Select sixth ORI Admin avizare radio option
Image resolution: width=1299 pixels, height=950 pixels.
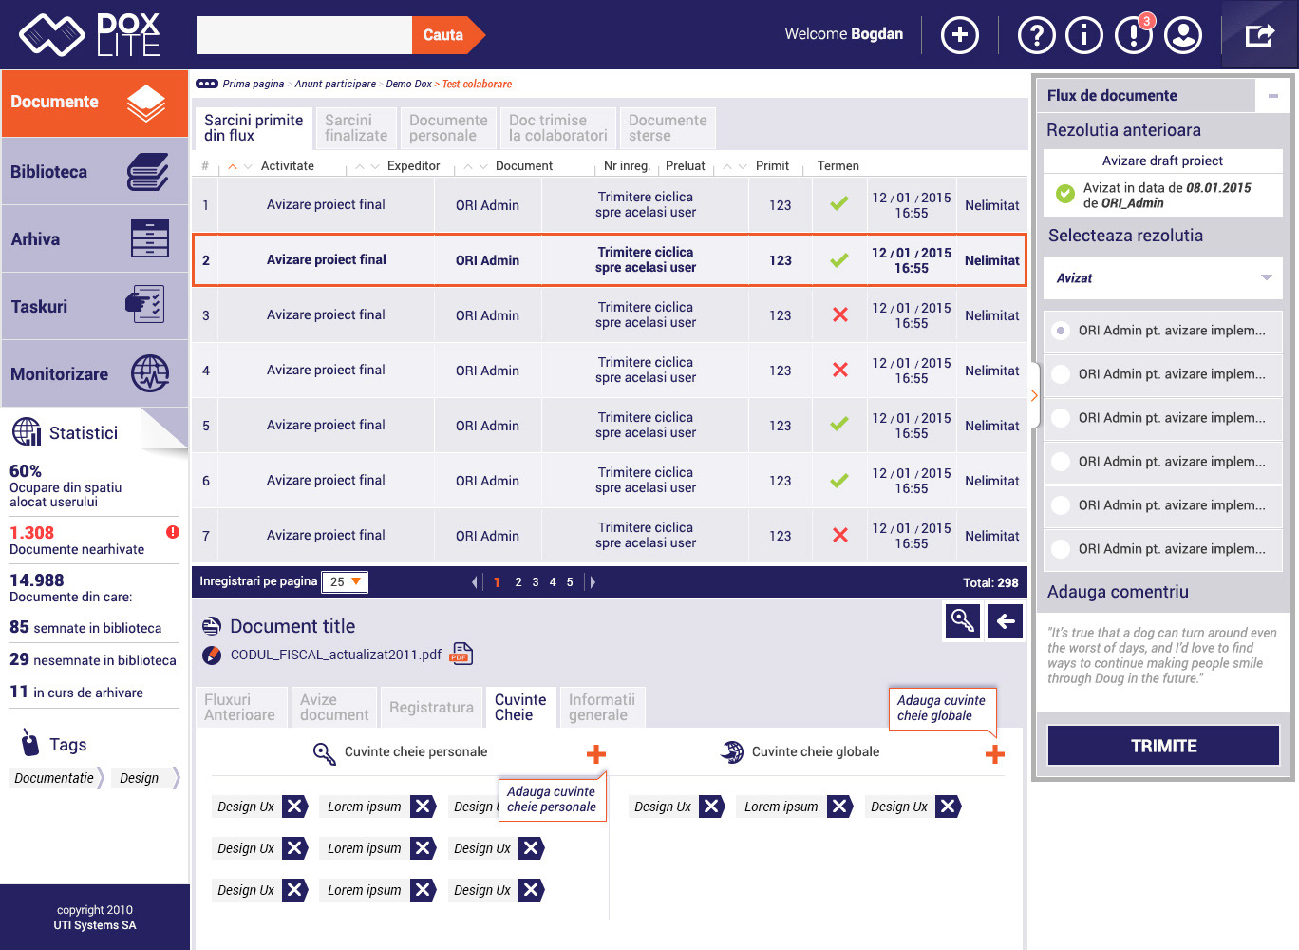click(x=1062, y=549)
